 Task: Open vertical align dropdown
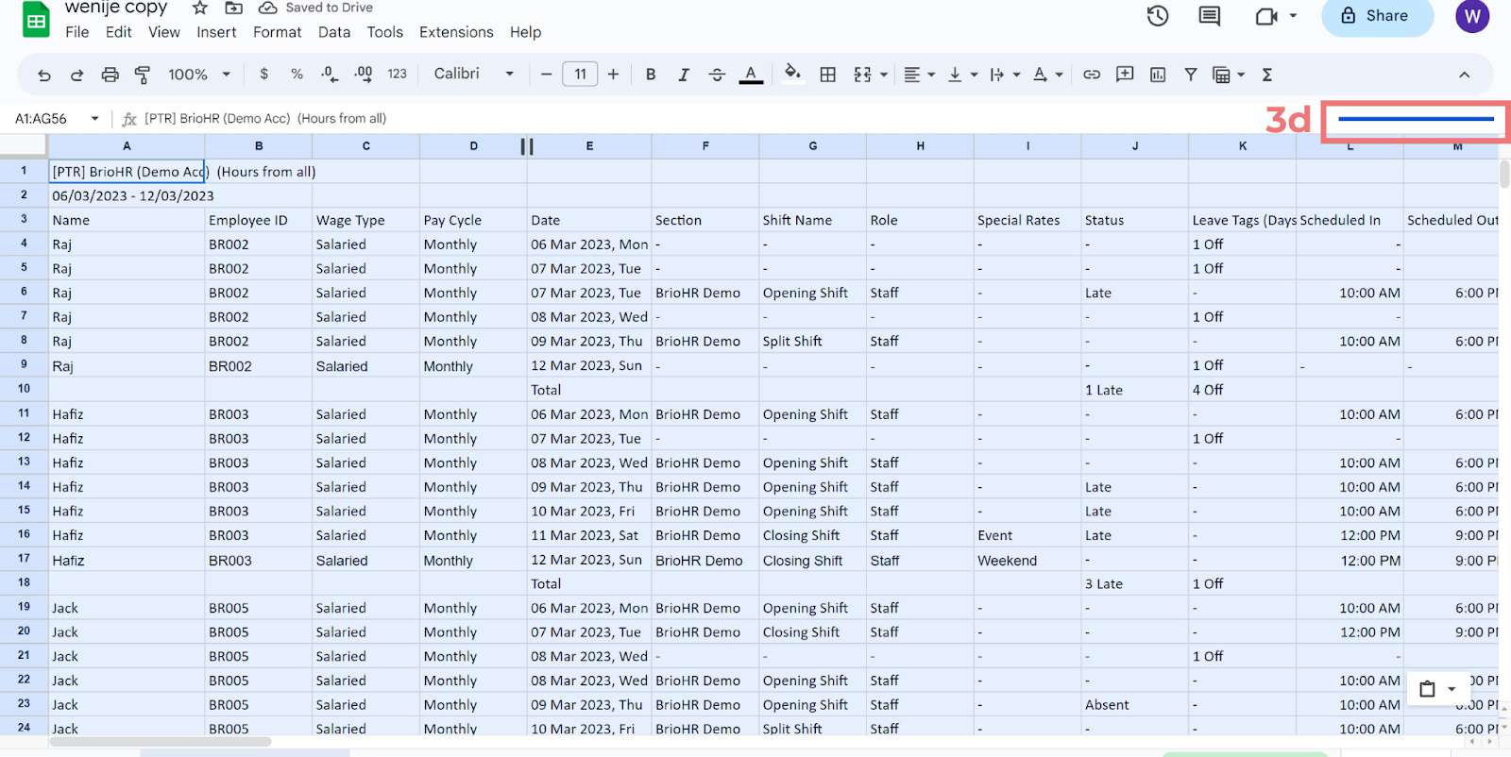pyautogui.click(x=962, y=74)
